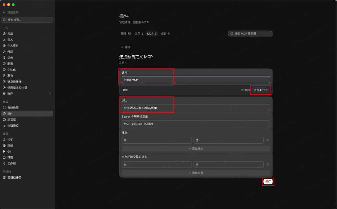Viewport: 337px width, 209px height.
Task: Click the 返回 back link above form
Action: coord(126,47)
